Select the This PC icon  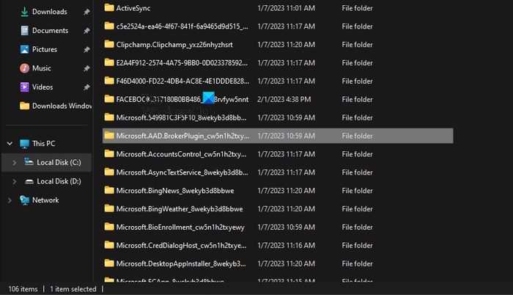click(x=24, y=144)
